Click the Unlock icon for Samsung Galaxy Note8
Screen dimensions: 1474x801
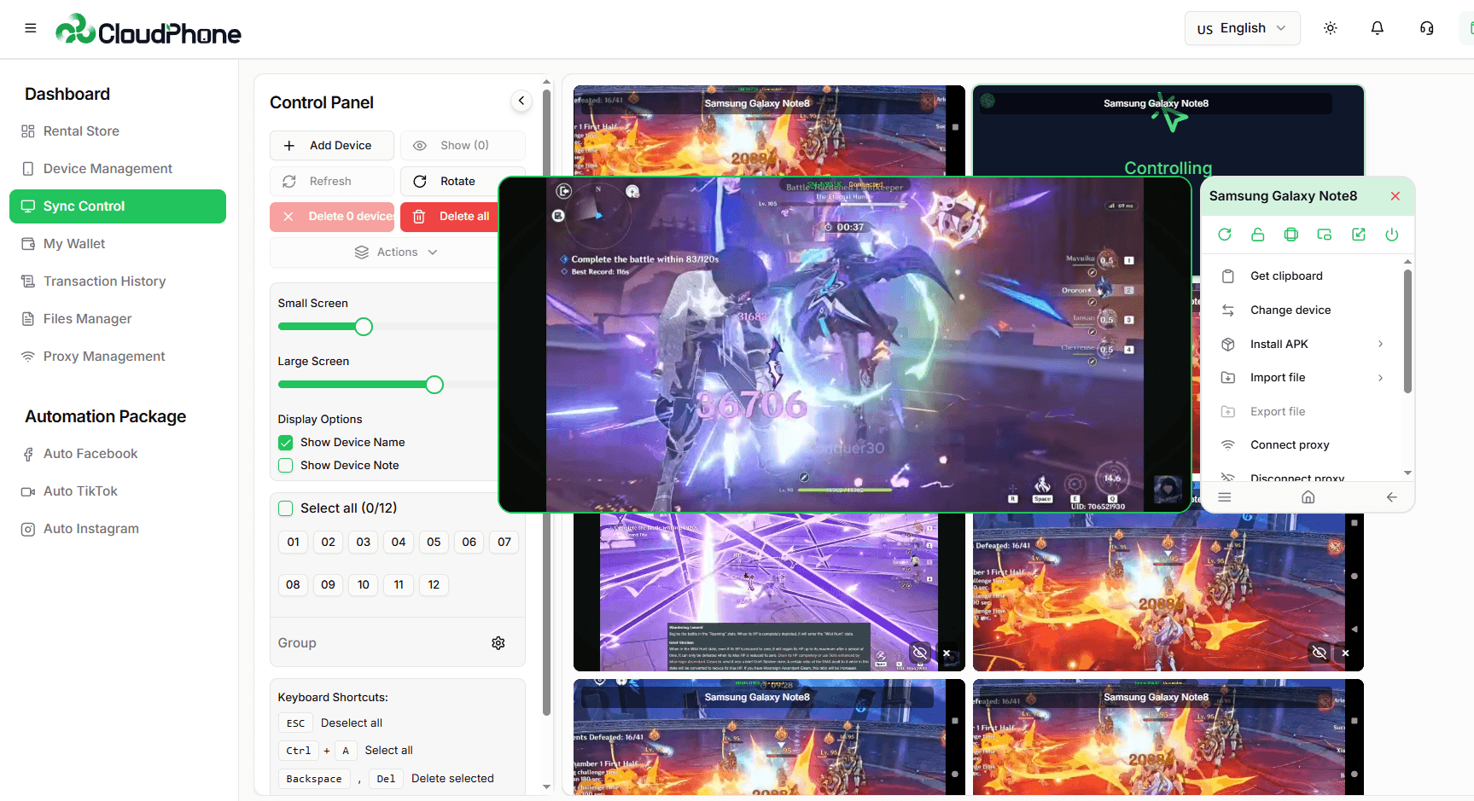pos(1257,234)
